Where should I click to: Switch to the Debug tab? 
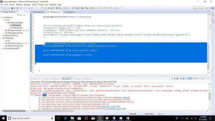point(77,79)
